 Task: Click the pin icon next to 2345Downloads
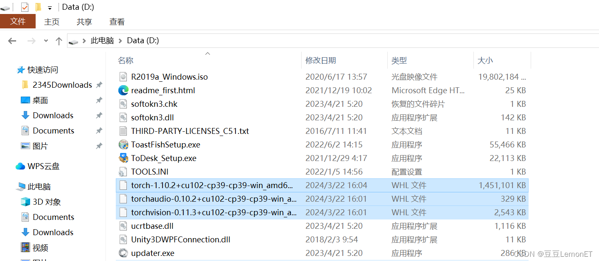click(99, 85)
